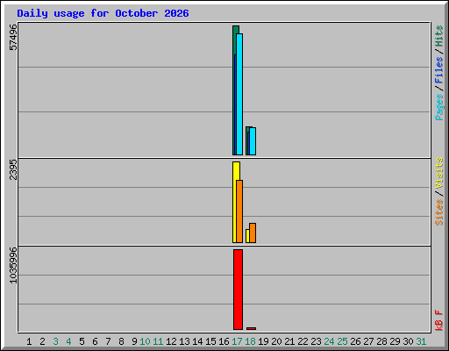Click green day label 31

coord(421,341)
